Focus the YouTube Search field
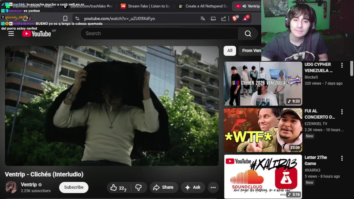The height and width of the screenshot is (199, 354). click(x=160, y=33)
